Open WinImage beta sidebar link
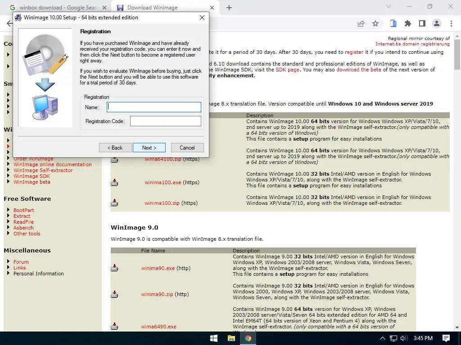 coord(32,182)
